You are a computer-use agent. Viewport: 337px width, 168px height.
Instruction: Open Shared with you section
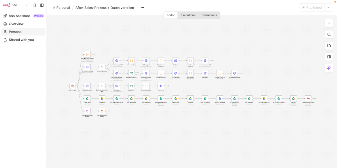23,40
